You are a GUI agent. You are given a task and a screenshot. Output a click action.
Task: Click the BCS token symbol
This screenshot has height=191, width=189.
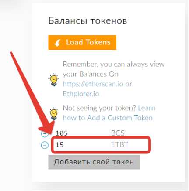tap(118, 133)
